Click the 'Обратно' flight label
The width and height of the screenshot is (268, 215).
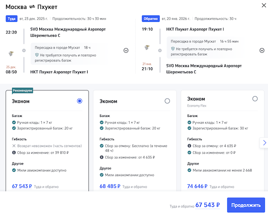[x=150, y=19]
